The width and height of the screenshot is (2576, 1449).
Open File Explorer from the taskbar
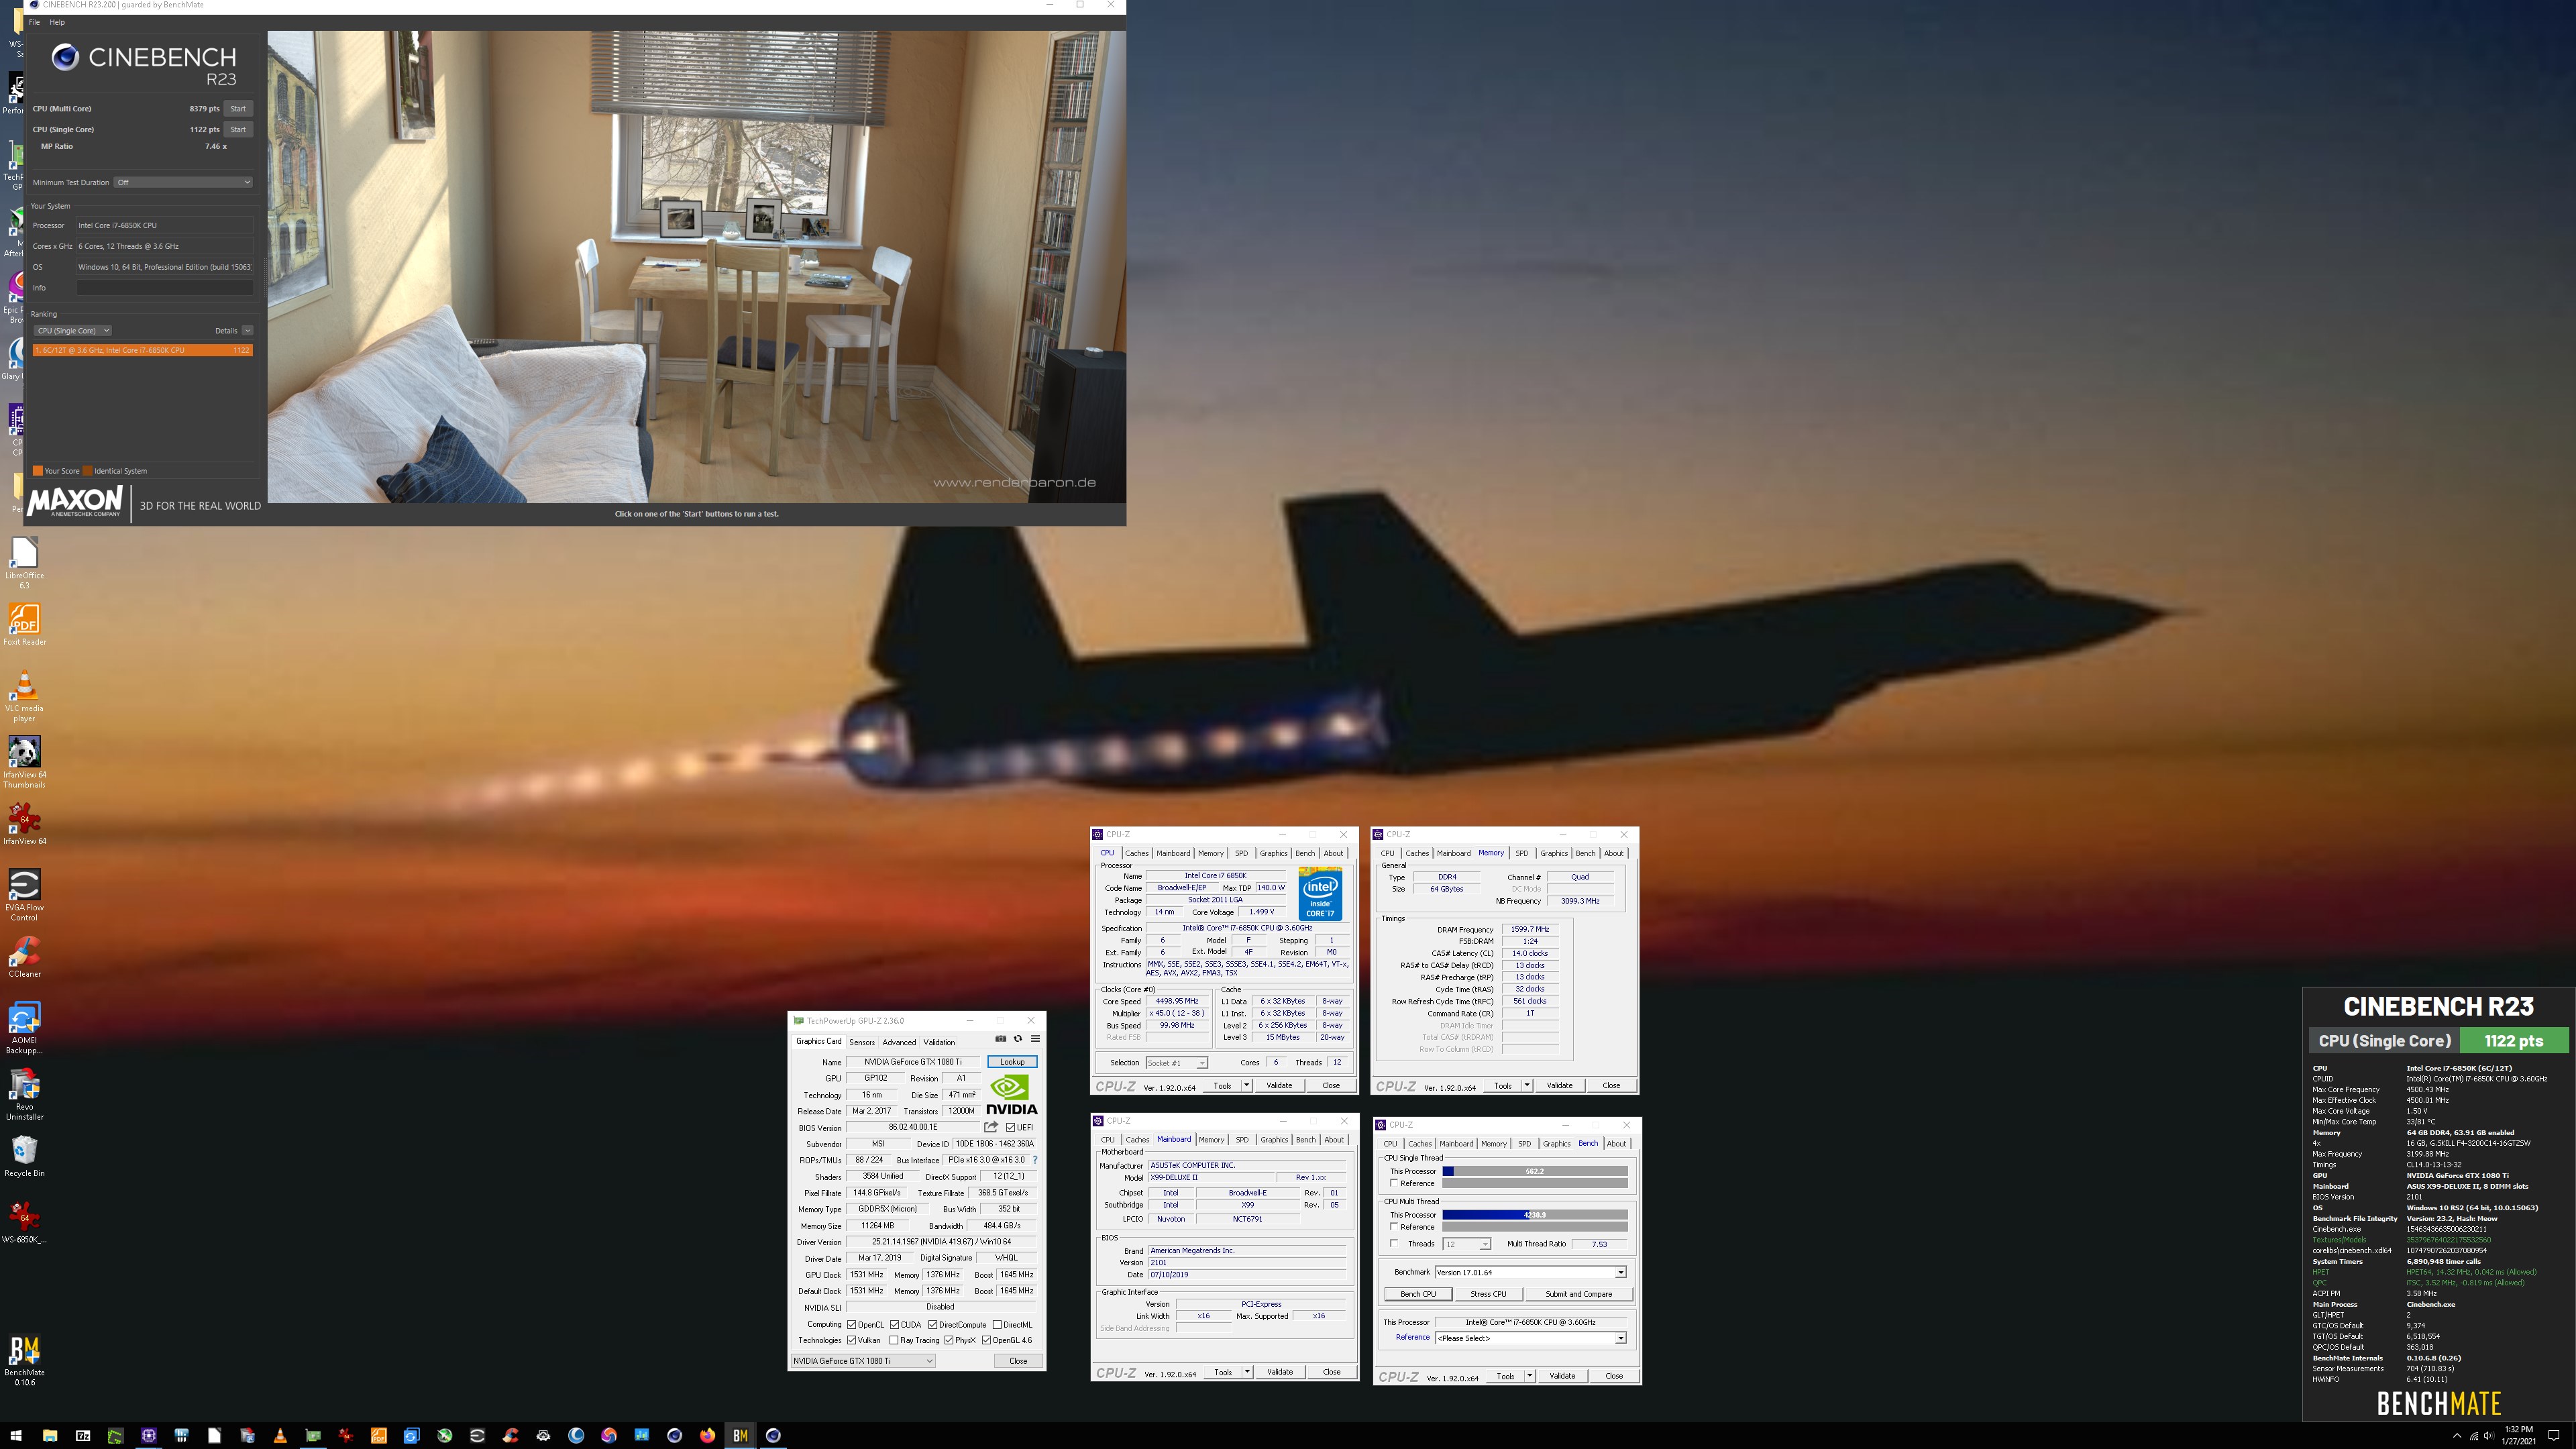49,1435
